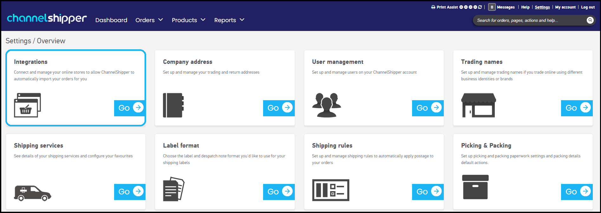Click the User management people icon
Image resolution: width=601 pixels, height=213 pixels.
tap(326, 105)
